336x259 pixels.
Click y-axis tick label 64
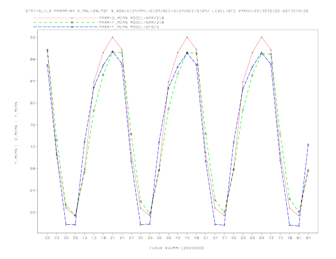click(33, 190)
